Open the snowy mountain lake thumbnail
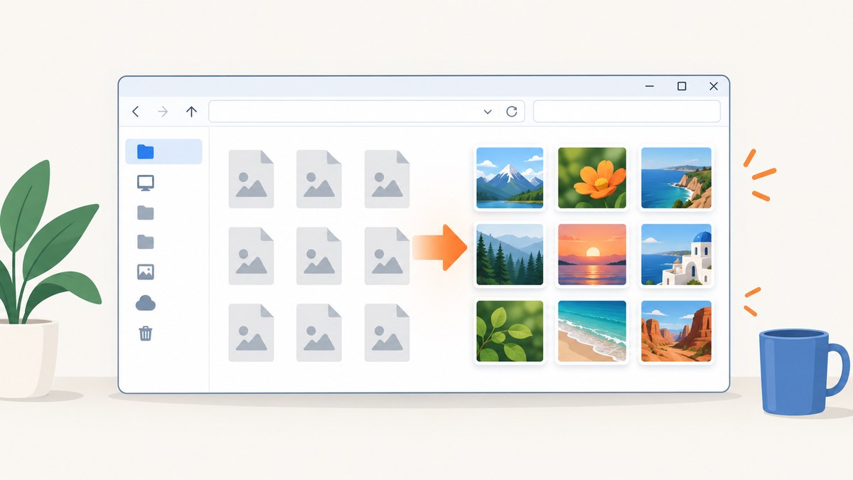The width and height of the screenshot is (853, 480). tap(510, 178)
